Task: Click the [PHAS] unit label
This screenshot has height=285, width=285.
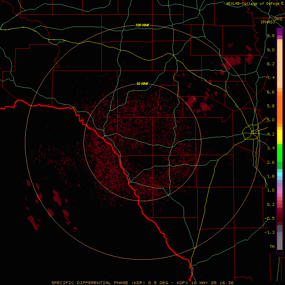Action: click(x=268, y=22)
